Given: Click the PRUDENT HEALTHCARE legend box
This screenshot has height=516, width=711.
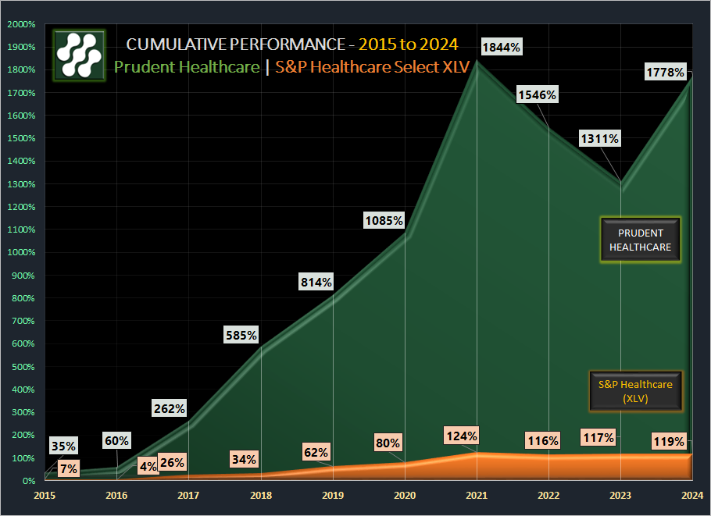Looking at the screenshot, I should point(640,240).
